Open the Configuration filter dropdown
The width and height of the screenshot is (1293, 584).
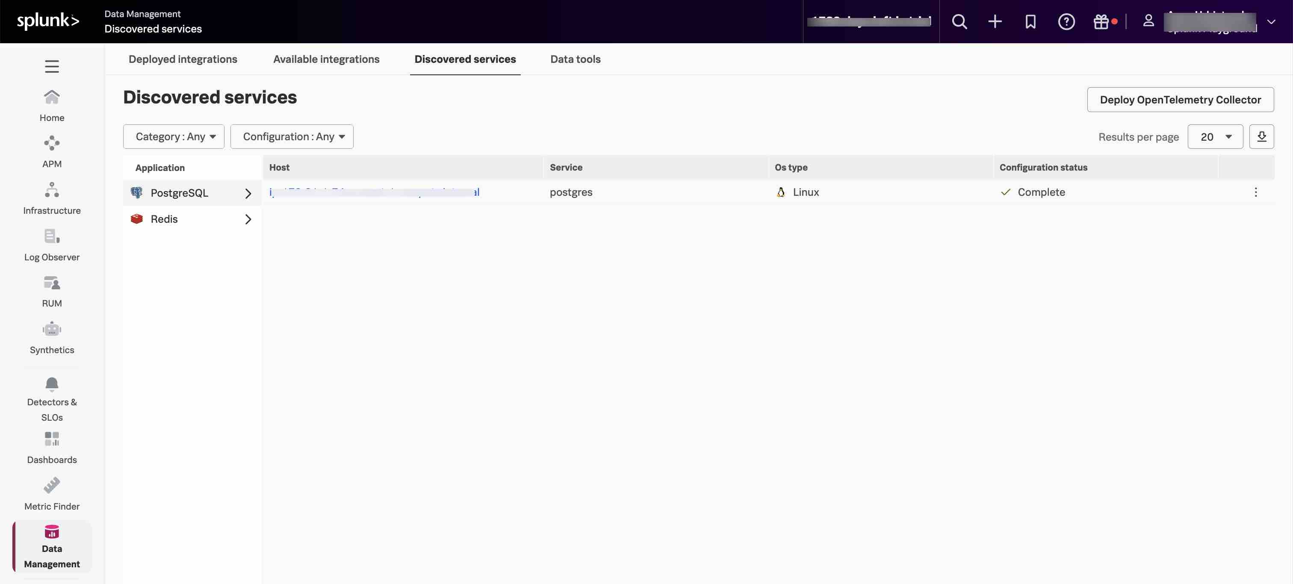292,136
